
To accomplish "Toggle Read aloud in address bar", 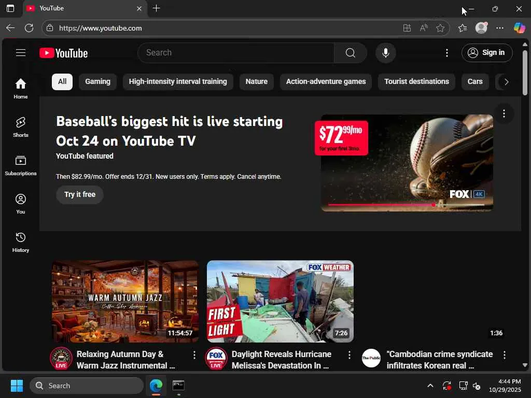I will click(x=424, y=28).
